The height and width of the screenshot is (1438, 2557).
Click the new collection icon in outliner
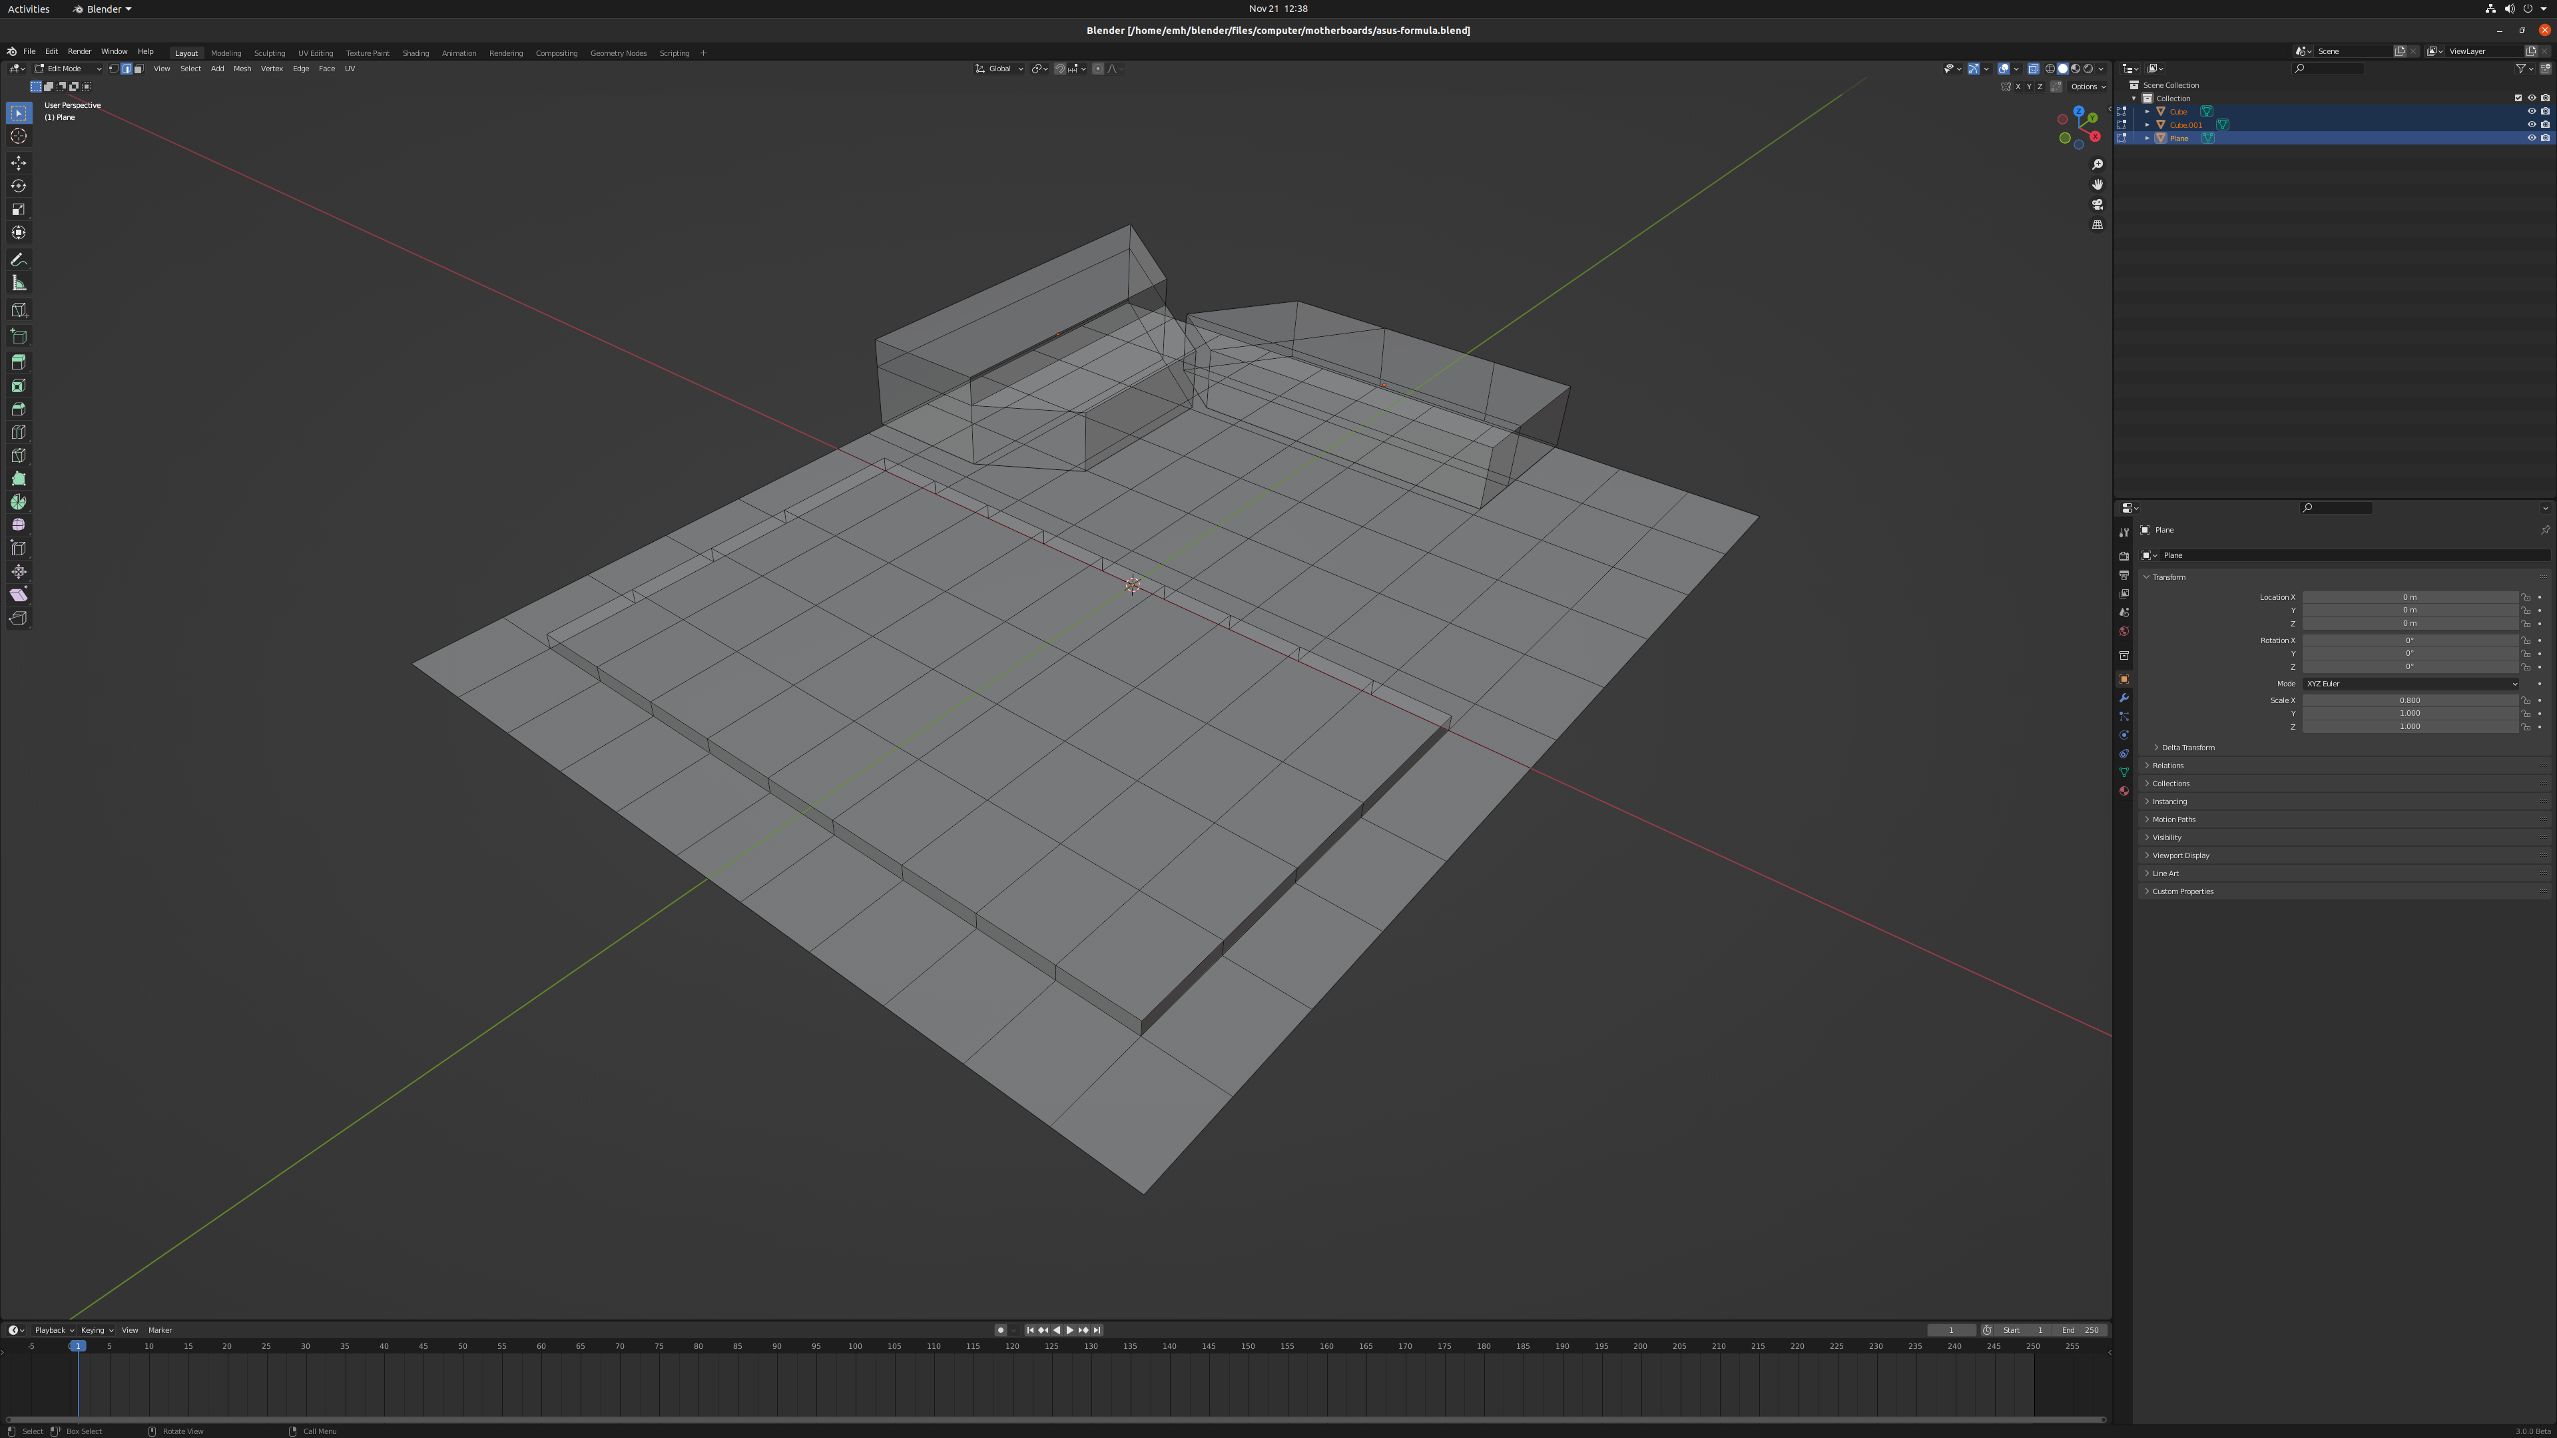click(x=2545, y=69)
